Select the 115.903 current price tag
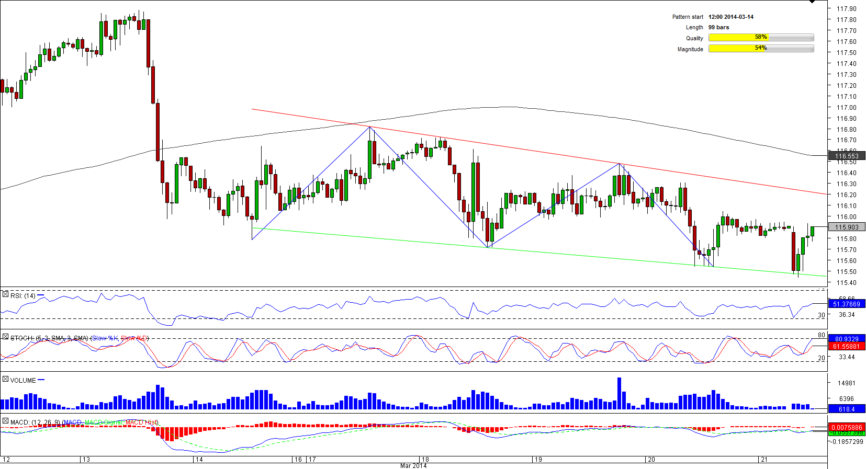This screenshot has width=866, height=469. point(846,227)
